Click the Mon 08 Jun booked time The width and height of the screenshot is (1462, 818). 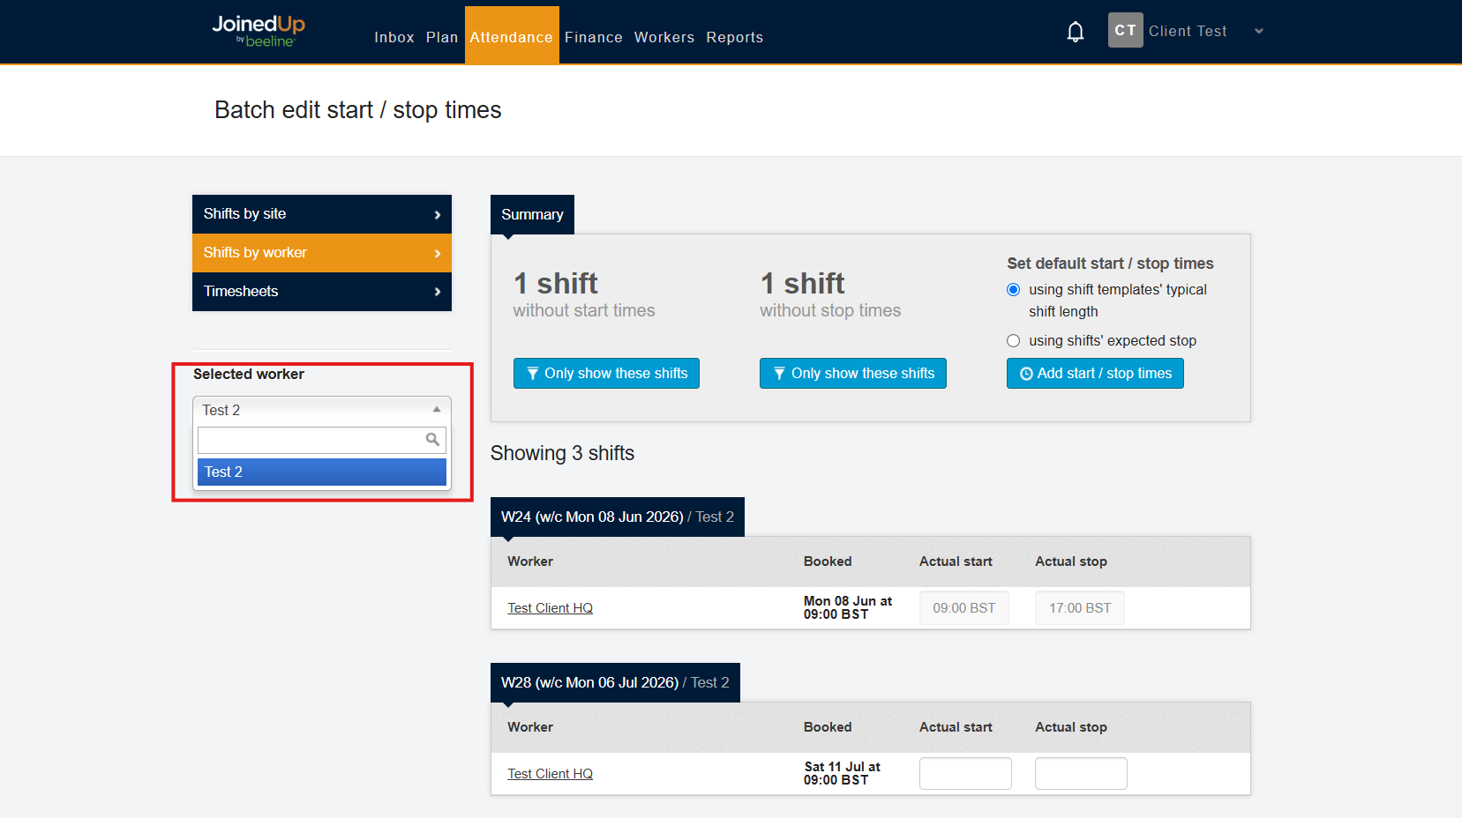pyautogui.click(x=848, y=607)
